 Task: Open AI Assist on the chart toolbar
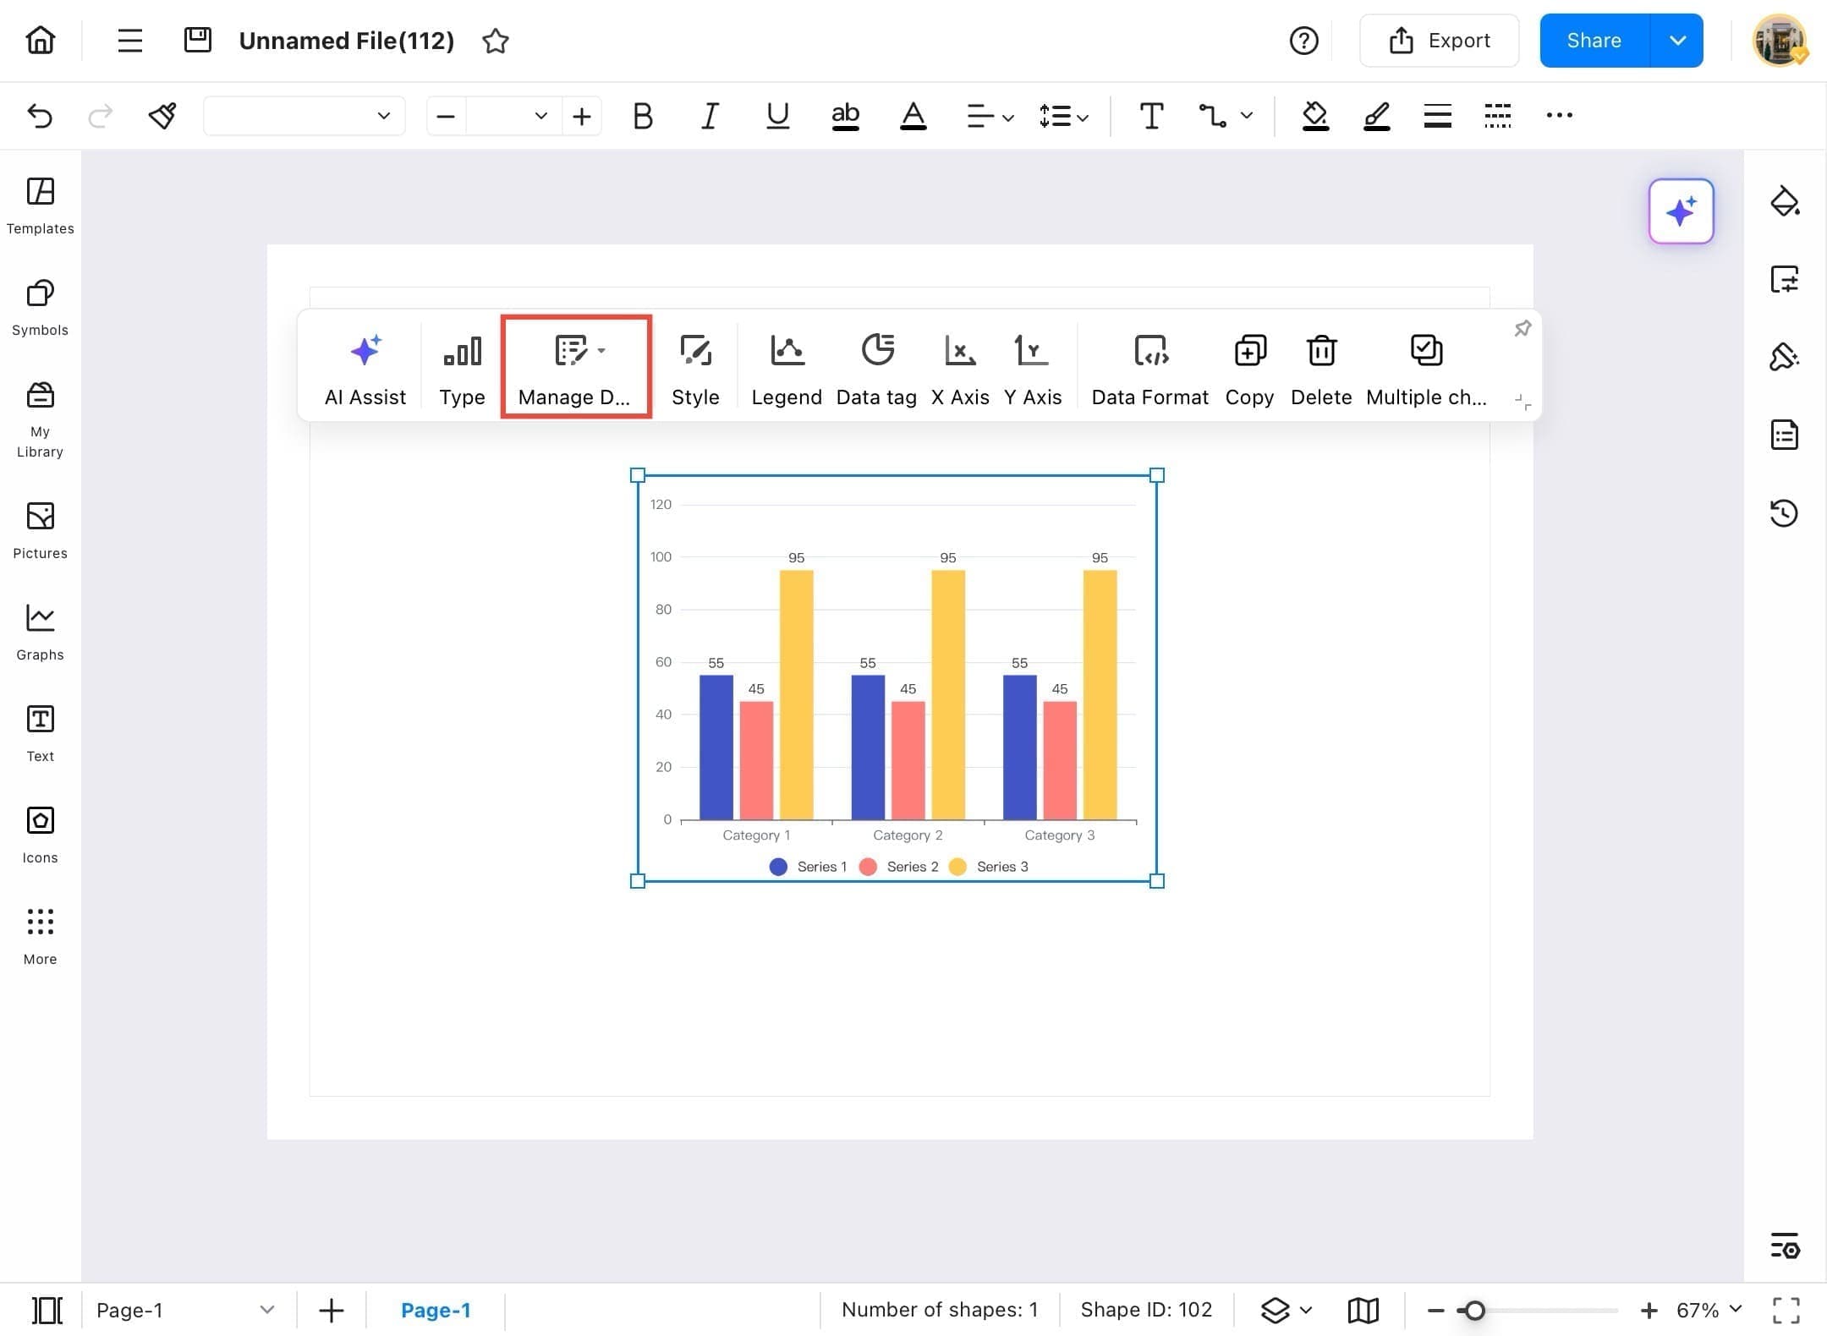(x=365, y=368)
